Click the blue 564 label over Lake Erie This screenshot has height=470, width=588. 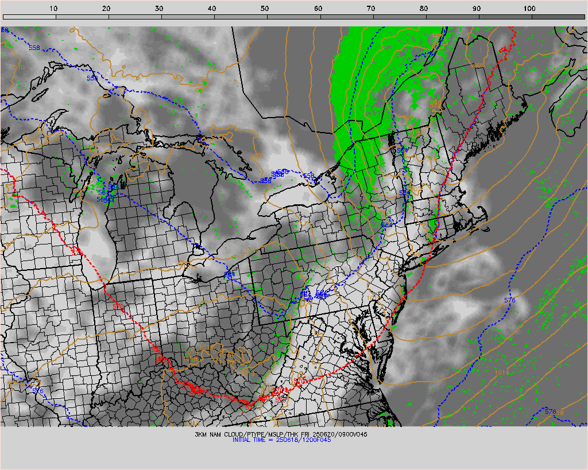(229, 275)
